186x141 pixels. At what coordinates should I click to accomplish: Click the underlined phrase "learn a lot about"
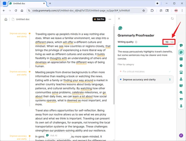tap(83, 96)
